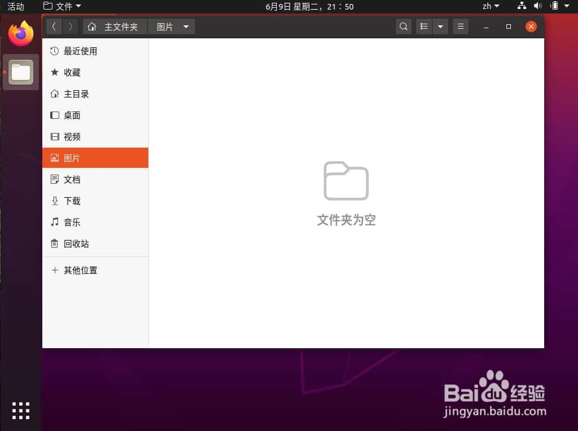Open the system status menu arrow
The height and width of the screenshot is (431, 578).
566,6
